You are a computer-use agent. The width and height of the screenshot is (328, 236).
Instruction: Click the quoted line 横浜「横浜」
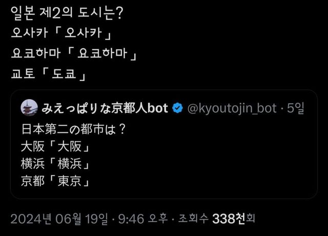click(x=56, y=165)
